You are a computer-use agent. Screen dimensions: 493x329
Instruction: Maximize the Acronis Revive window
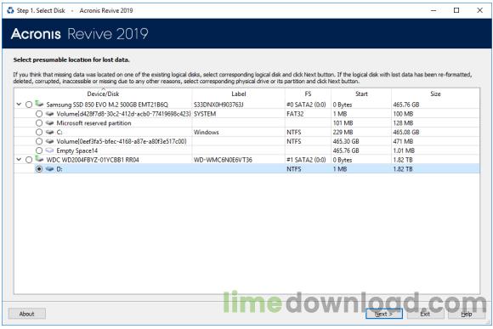coord(456,10)
